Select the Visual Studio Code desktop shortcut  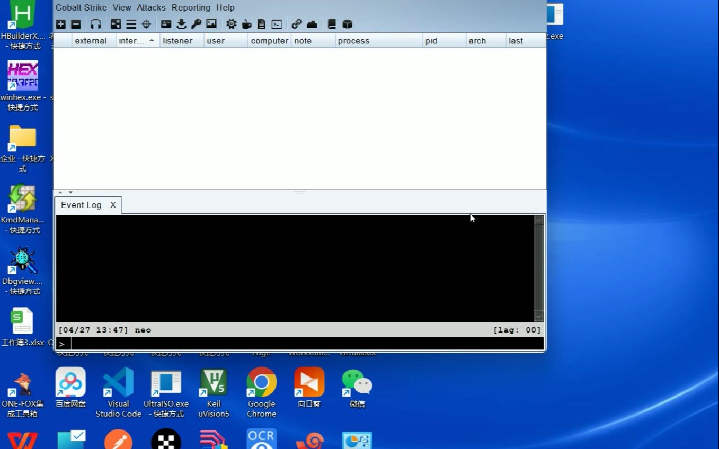point(118,393)
